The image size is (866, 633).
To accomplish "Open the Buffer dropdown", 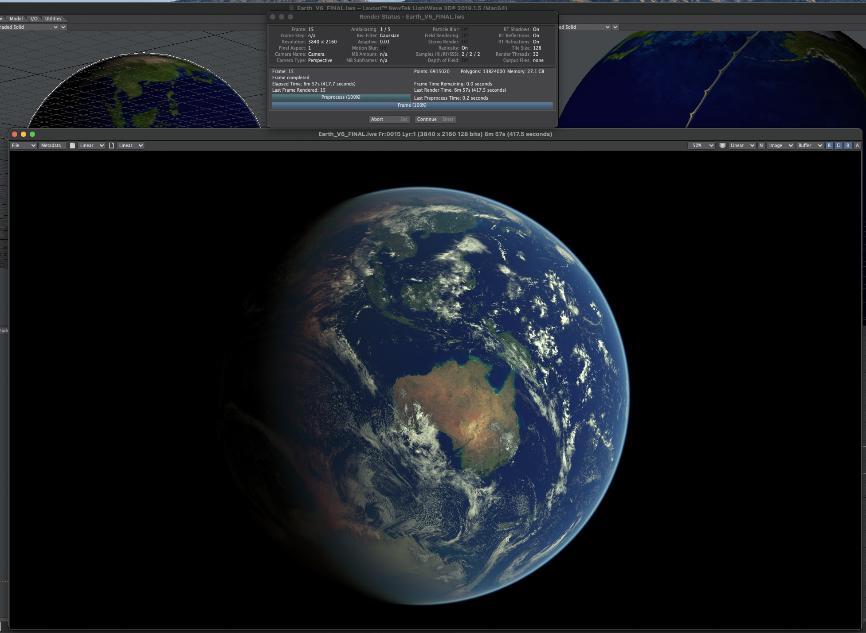I will pyautogui.click(x=810, y=145).
